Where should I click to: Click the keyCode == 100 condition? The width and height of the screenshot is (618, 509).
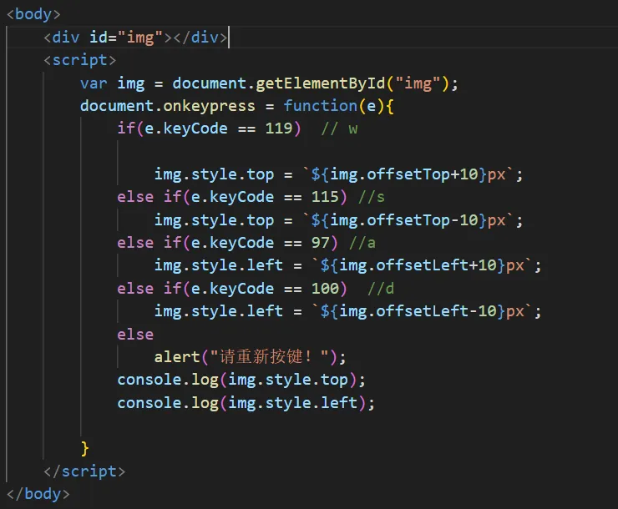[232, 289]
